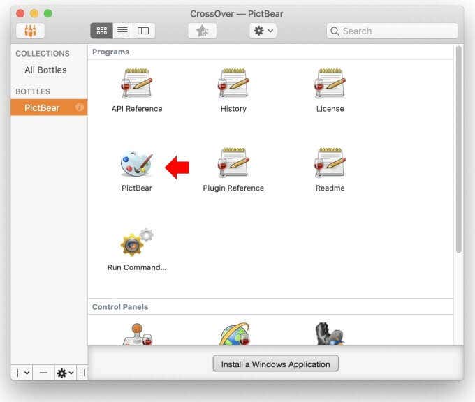Open the Internet settings globe icon
Image resolution: width=475 pixels, height=402 pixels.
pyautogui.click(x=235, y=334)
